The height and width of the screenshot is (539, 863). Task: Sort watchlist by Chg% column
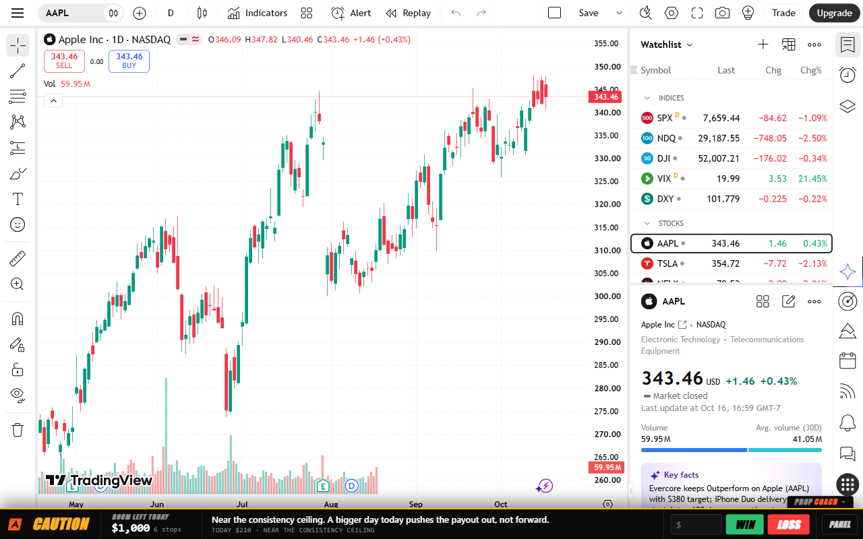pos(810,70)
